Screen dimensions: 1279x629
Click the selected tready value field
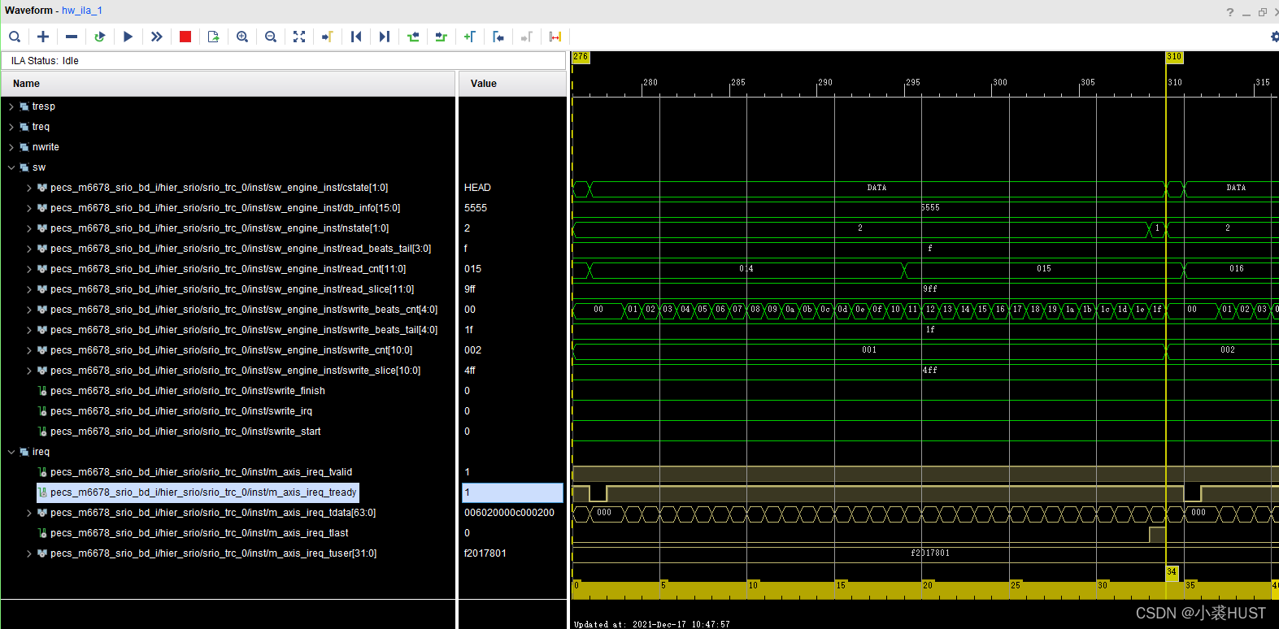coord(512,492)
